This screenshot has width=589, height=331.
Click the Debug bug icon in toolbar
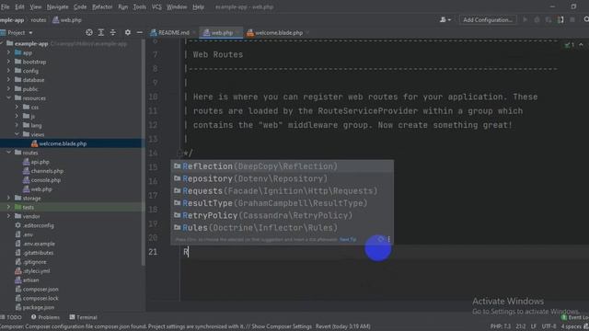tap(537, 20)
